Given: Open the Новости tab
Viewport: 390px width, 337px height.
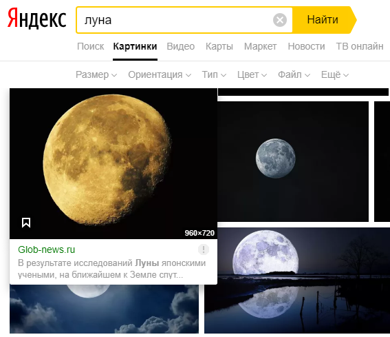Looking at the screenshot, I should [306, 46].
